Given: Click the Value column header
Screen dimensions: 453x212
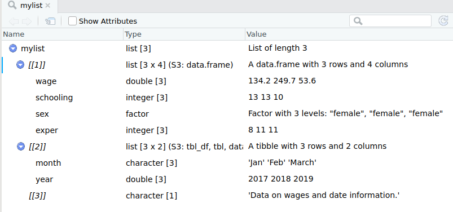Looking at the screenshot, I should click(349, 34).
